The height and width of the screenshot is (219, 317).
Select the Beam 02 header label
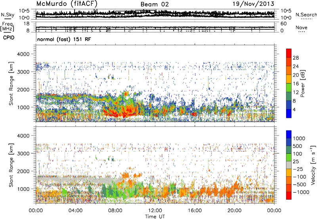click(x=155, y=4)
